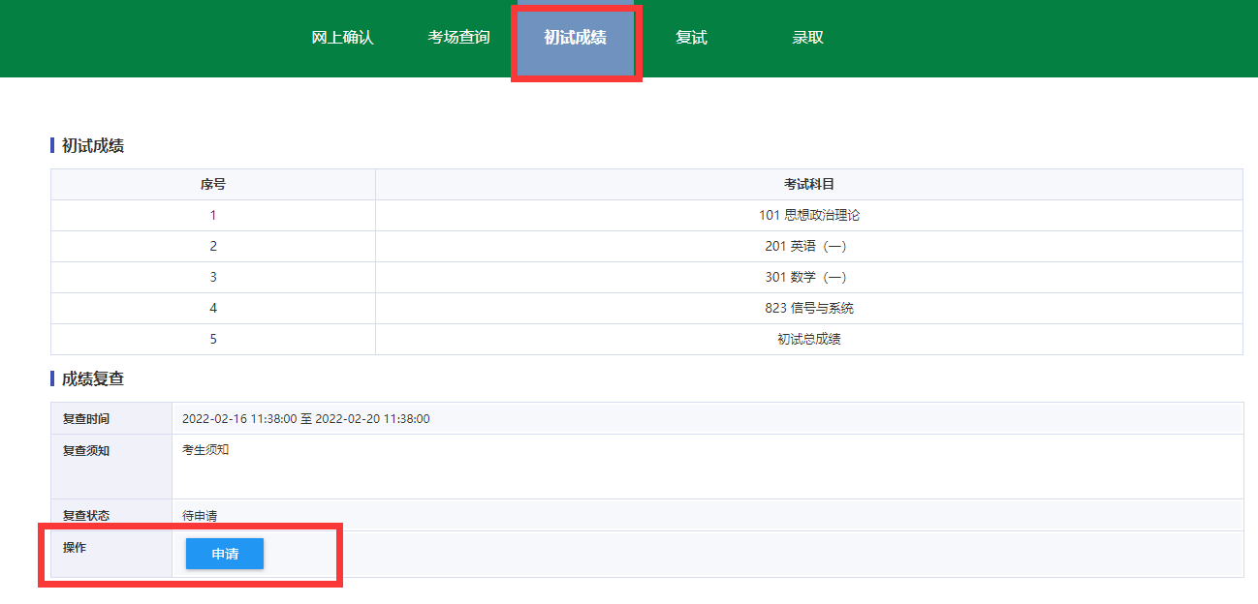Click the blue 申请 button
This screenshot has width=1258, height=604.
(x=225, y=554)
